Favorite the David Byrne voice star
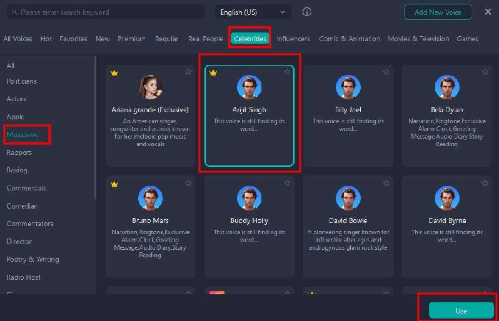This screenshot has width=499, height=321. pos(485,183)
